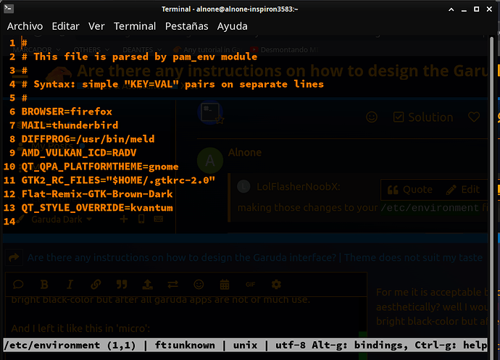Click the hyperlink chain icon in editor toolbar
This screenshot has height=360, width=500.
96,284
